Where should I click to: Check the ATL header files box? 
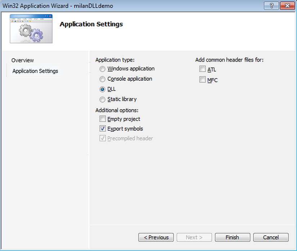pos(202,69)
